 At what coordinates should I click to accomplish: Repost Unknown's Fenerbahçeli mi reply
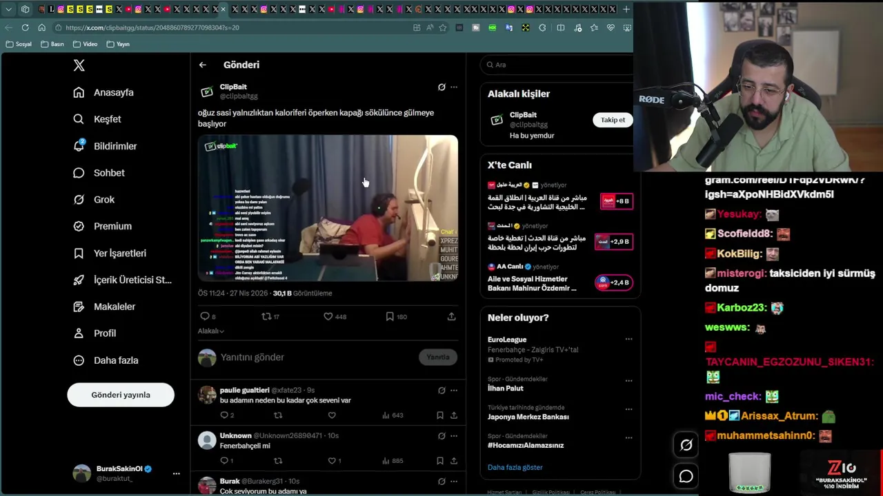[278, 461]
